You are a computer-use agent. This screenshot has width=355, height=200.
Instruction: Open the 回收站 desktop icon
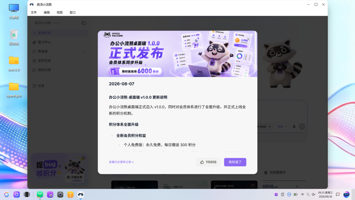pos(14,37)
